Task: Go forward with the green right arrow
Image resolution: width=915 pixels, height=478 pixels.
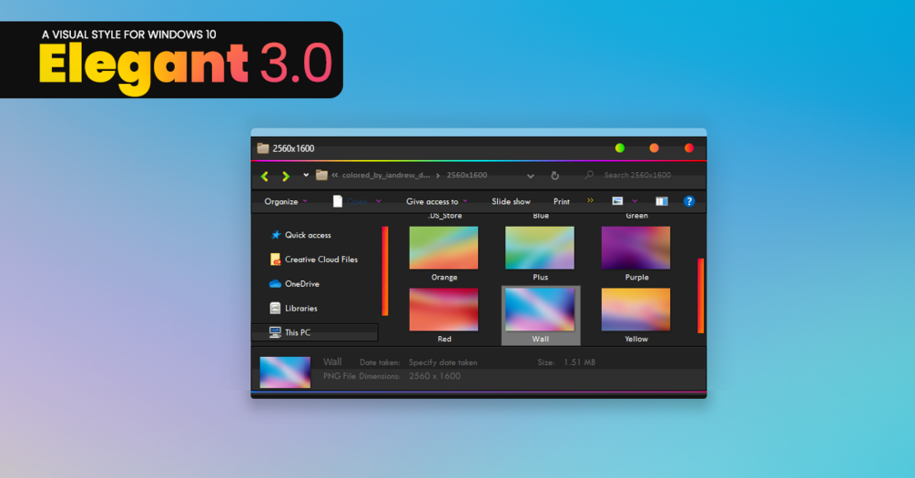Action: click(x=286, y=176)
